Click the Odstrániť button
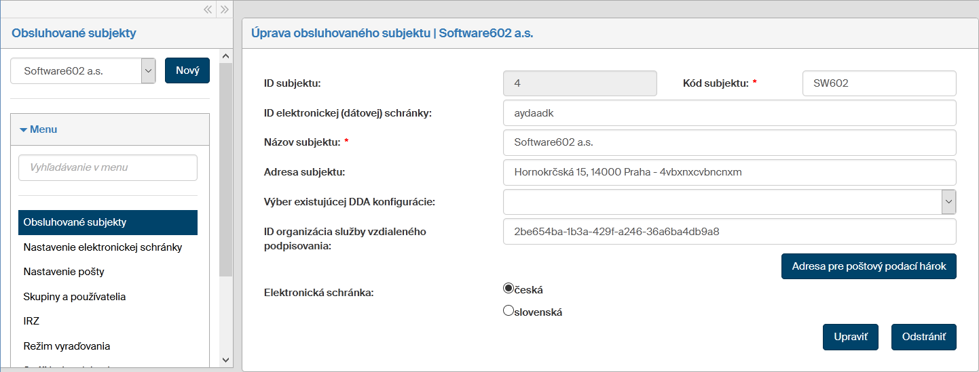This screenshot has height=372, width=979. (923, 337)
